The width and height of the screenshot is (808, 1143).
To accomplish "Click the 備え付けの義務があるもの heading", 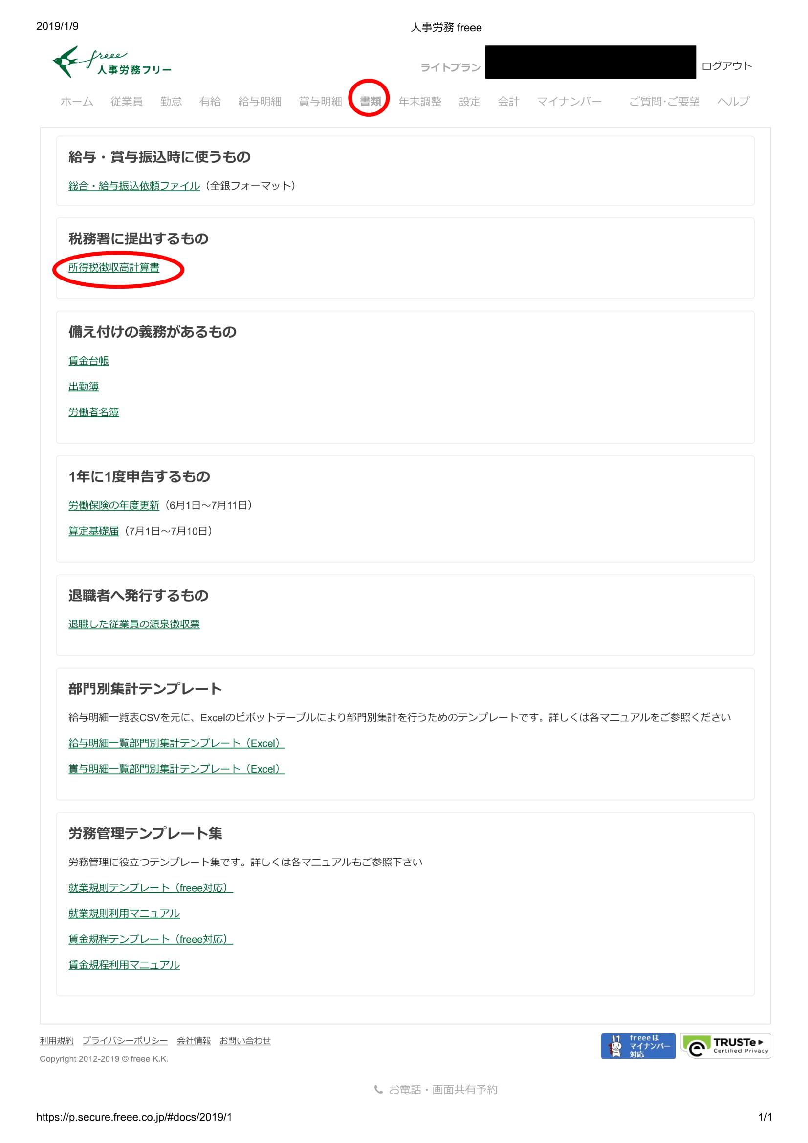I will click(153, 332).
